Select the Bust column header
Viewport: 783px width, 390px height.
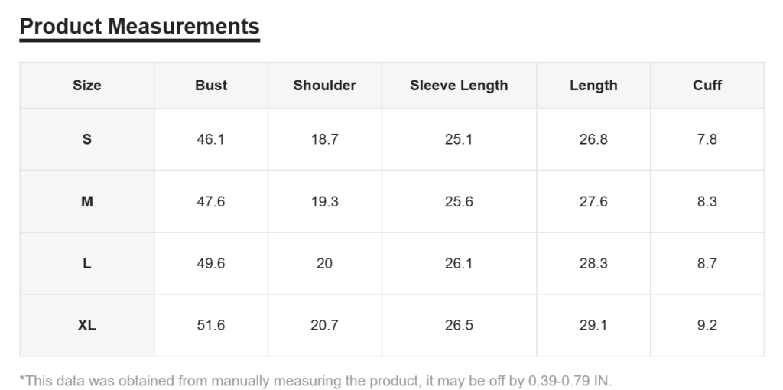pyautogui.click(x=211, y=86)
